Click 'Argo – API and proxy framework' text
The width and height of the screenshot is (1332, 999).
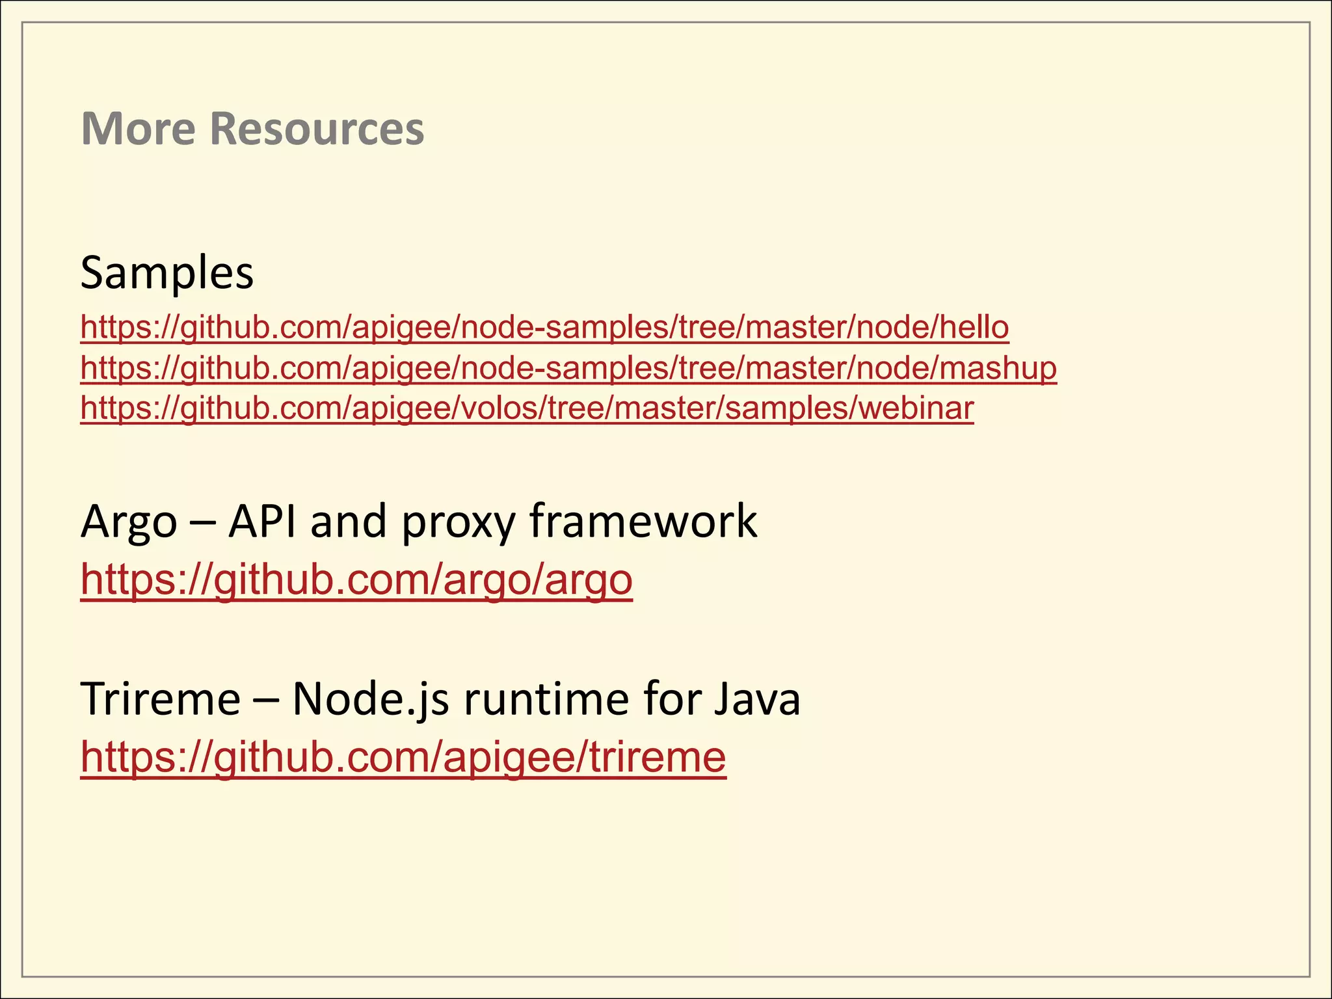pos(419,522)
